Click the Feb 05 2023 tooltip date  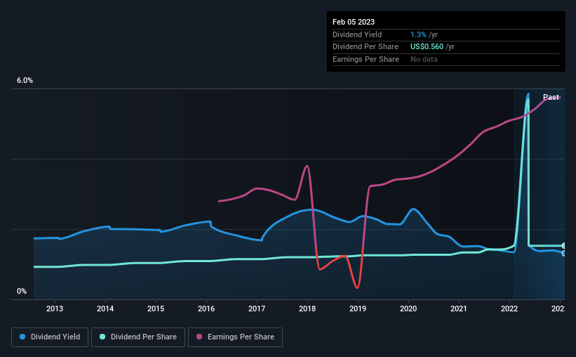[x=354, y=22]
